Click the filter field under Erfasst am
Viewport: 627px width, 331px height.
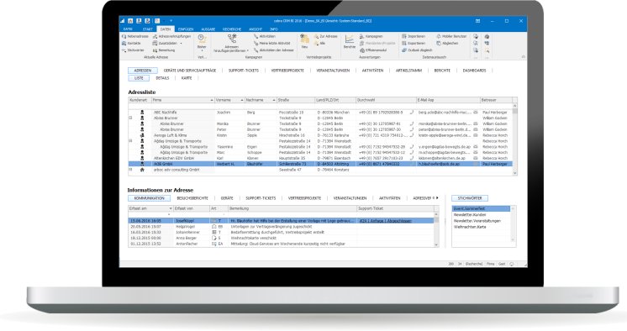tap(150, 215)
